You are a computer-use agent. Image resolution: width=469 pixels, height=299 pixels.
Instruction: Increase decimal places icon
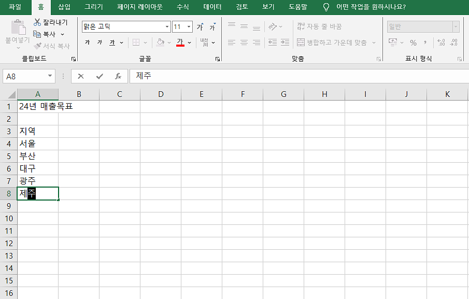pyautogui.click(x=441, y=42)
